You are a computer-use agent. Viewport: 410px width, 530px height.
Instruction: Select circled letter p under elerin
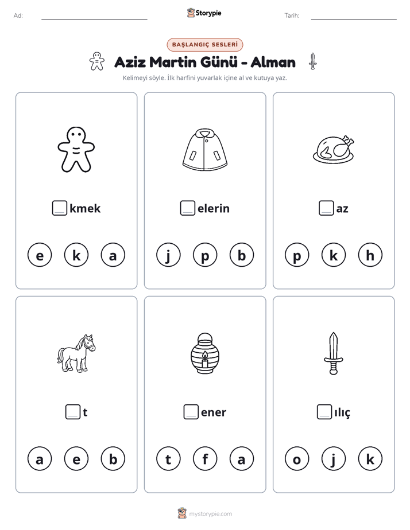[x=205, y=255]
